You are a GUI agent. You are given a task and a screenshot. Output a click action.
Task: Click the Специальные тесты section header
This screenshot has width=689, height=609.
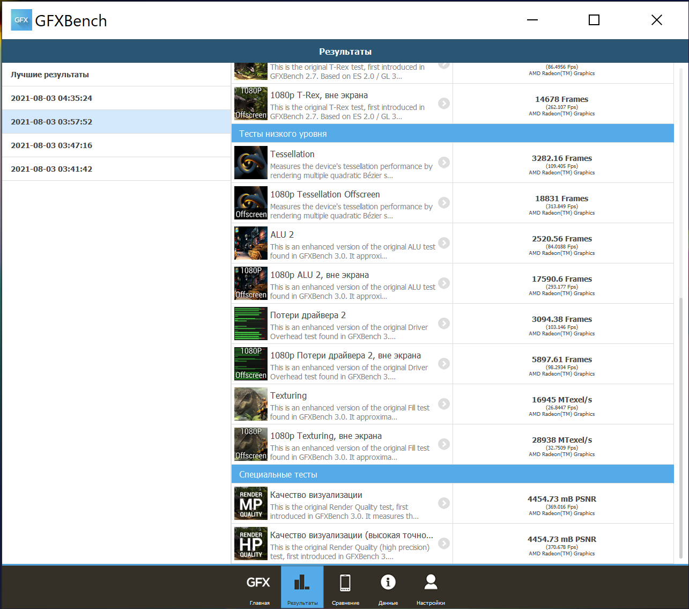point(453,474)
